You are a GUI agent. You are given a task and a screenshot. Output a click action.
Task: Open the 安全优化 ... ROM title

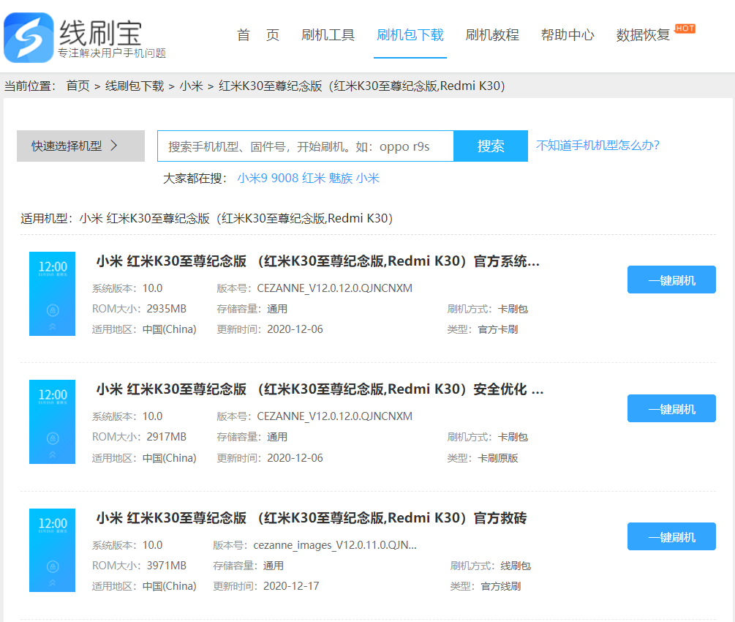click(320, 389)
